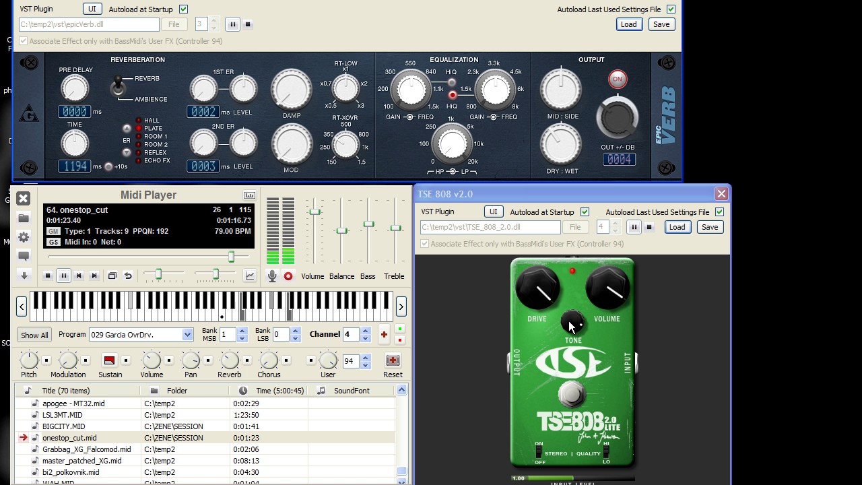Open the graph chart icon in transport bar
Viewport: 862px width, 485px height.
click(x=250, y=276)
